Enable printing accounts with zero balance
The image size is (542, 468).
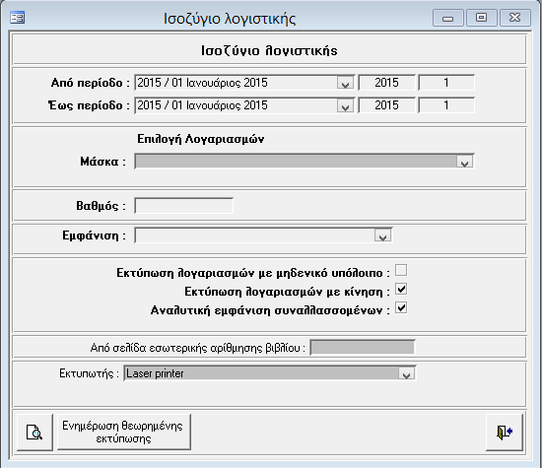[401, 270]
